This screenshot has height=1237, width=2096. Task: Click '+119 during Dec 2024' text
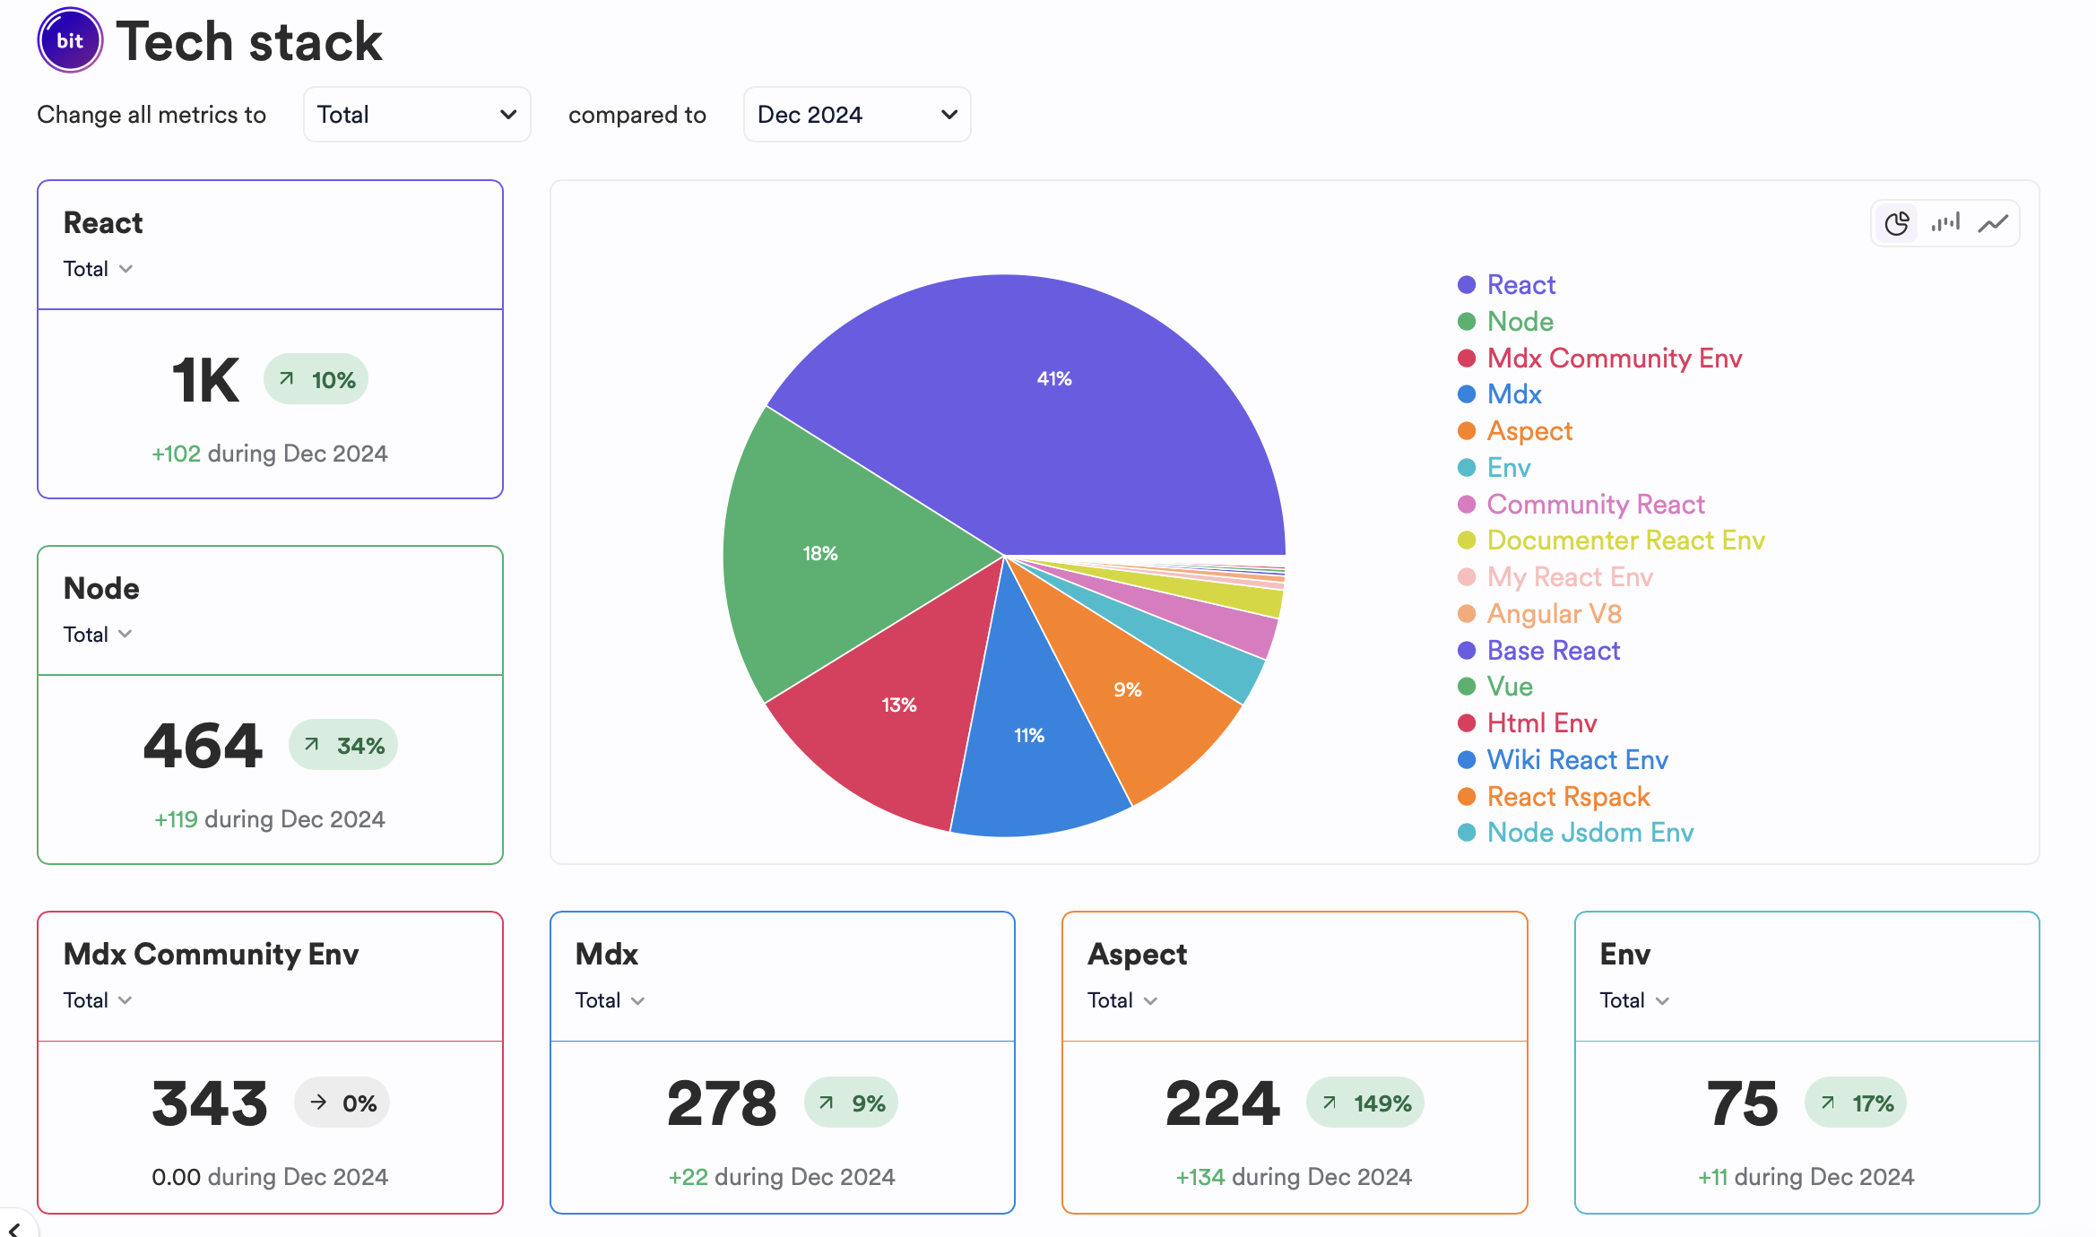point(270,818)
